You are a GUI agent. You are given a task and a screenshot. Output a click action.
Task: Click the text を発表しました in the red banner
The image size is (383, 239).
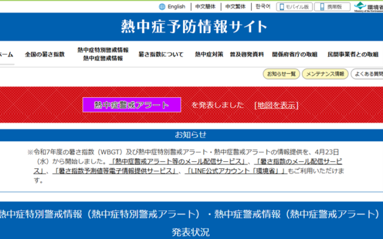tap(218, 105)
